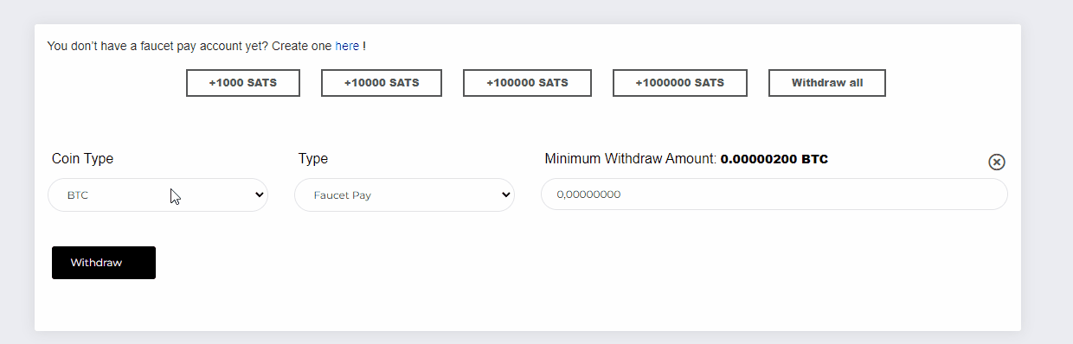Open the Coin Type dropdown showing BTC
This screenshot has width=1073, height=344.
(x=157, y=194)
